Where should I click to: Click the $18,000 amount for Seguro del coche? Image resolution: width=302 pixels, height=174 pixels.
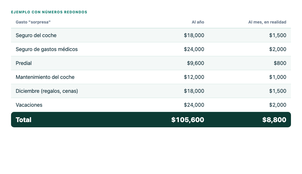(x=194, y=35)
